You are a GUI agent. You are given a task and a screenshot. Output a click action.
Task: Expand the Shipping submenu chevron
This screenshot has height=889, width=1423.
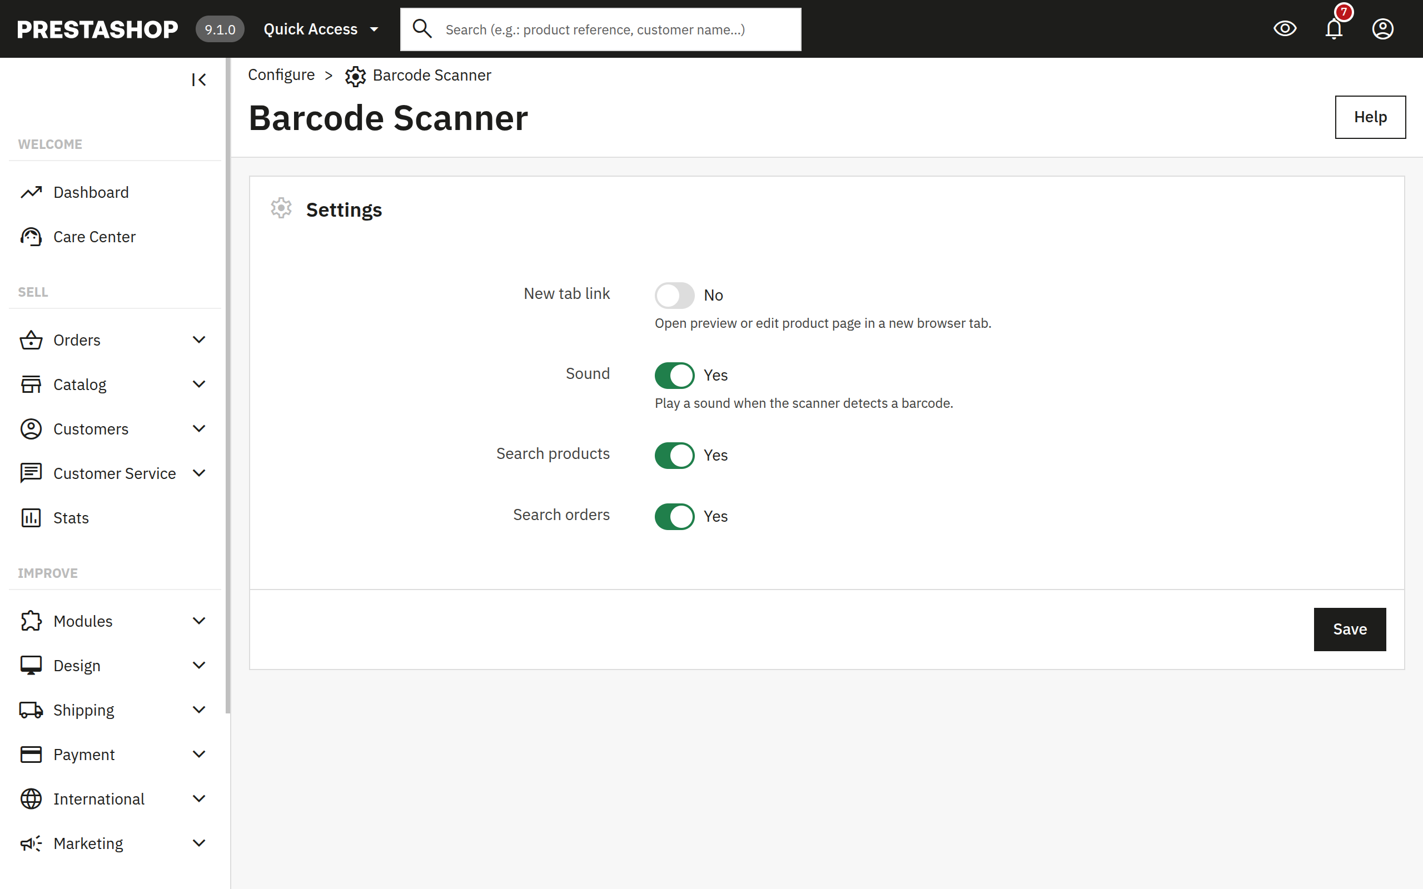click(200, 710)
